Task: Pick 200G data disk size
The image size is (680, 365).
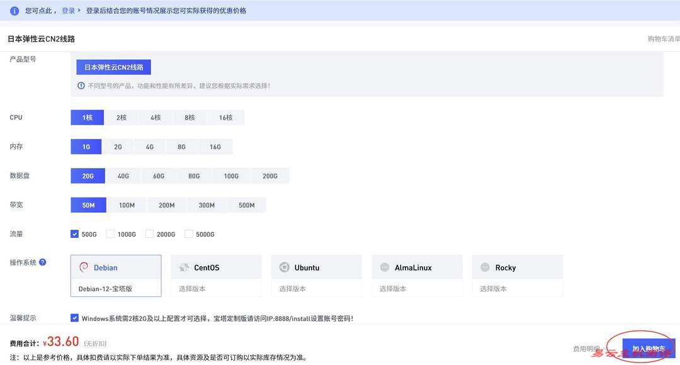Action: (269, 176)
